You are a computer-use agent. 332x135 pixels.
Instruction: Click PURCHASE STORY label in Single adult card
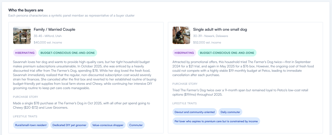(x=185, y=84)
